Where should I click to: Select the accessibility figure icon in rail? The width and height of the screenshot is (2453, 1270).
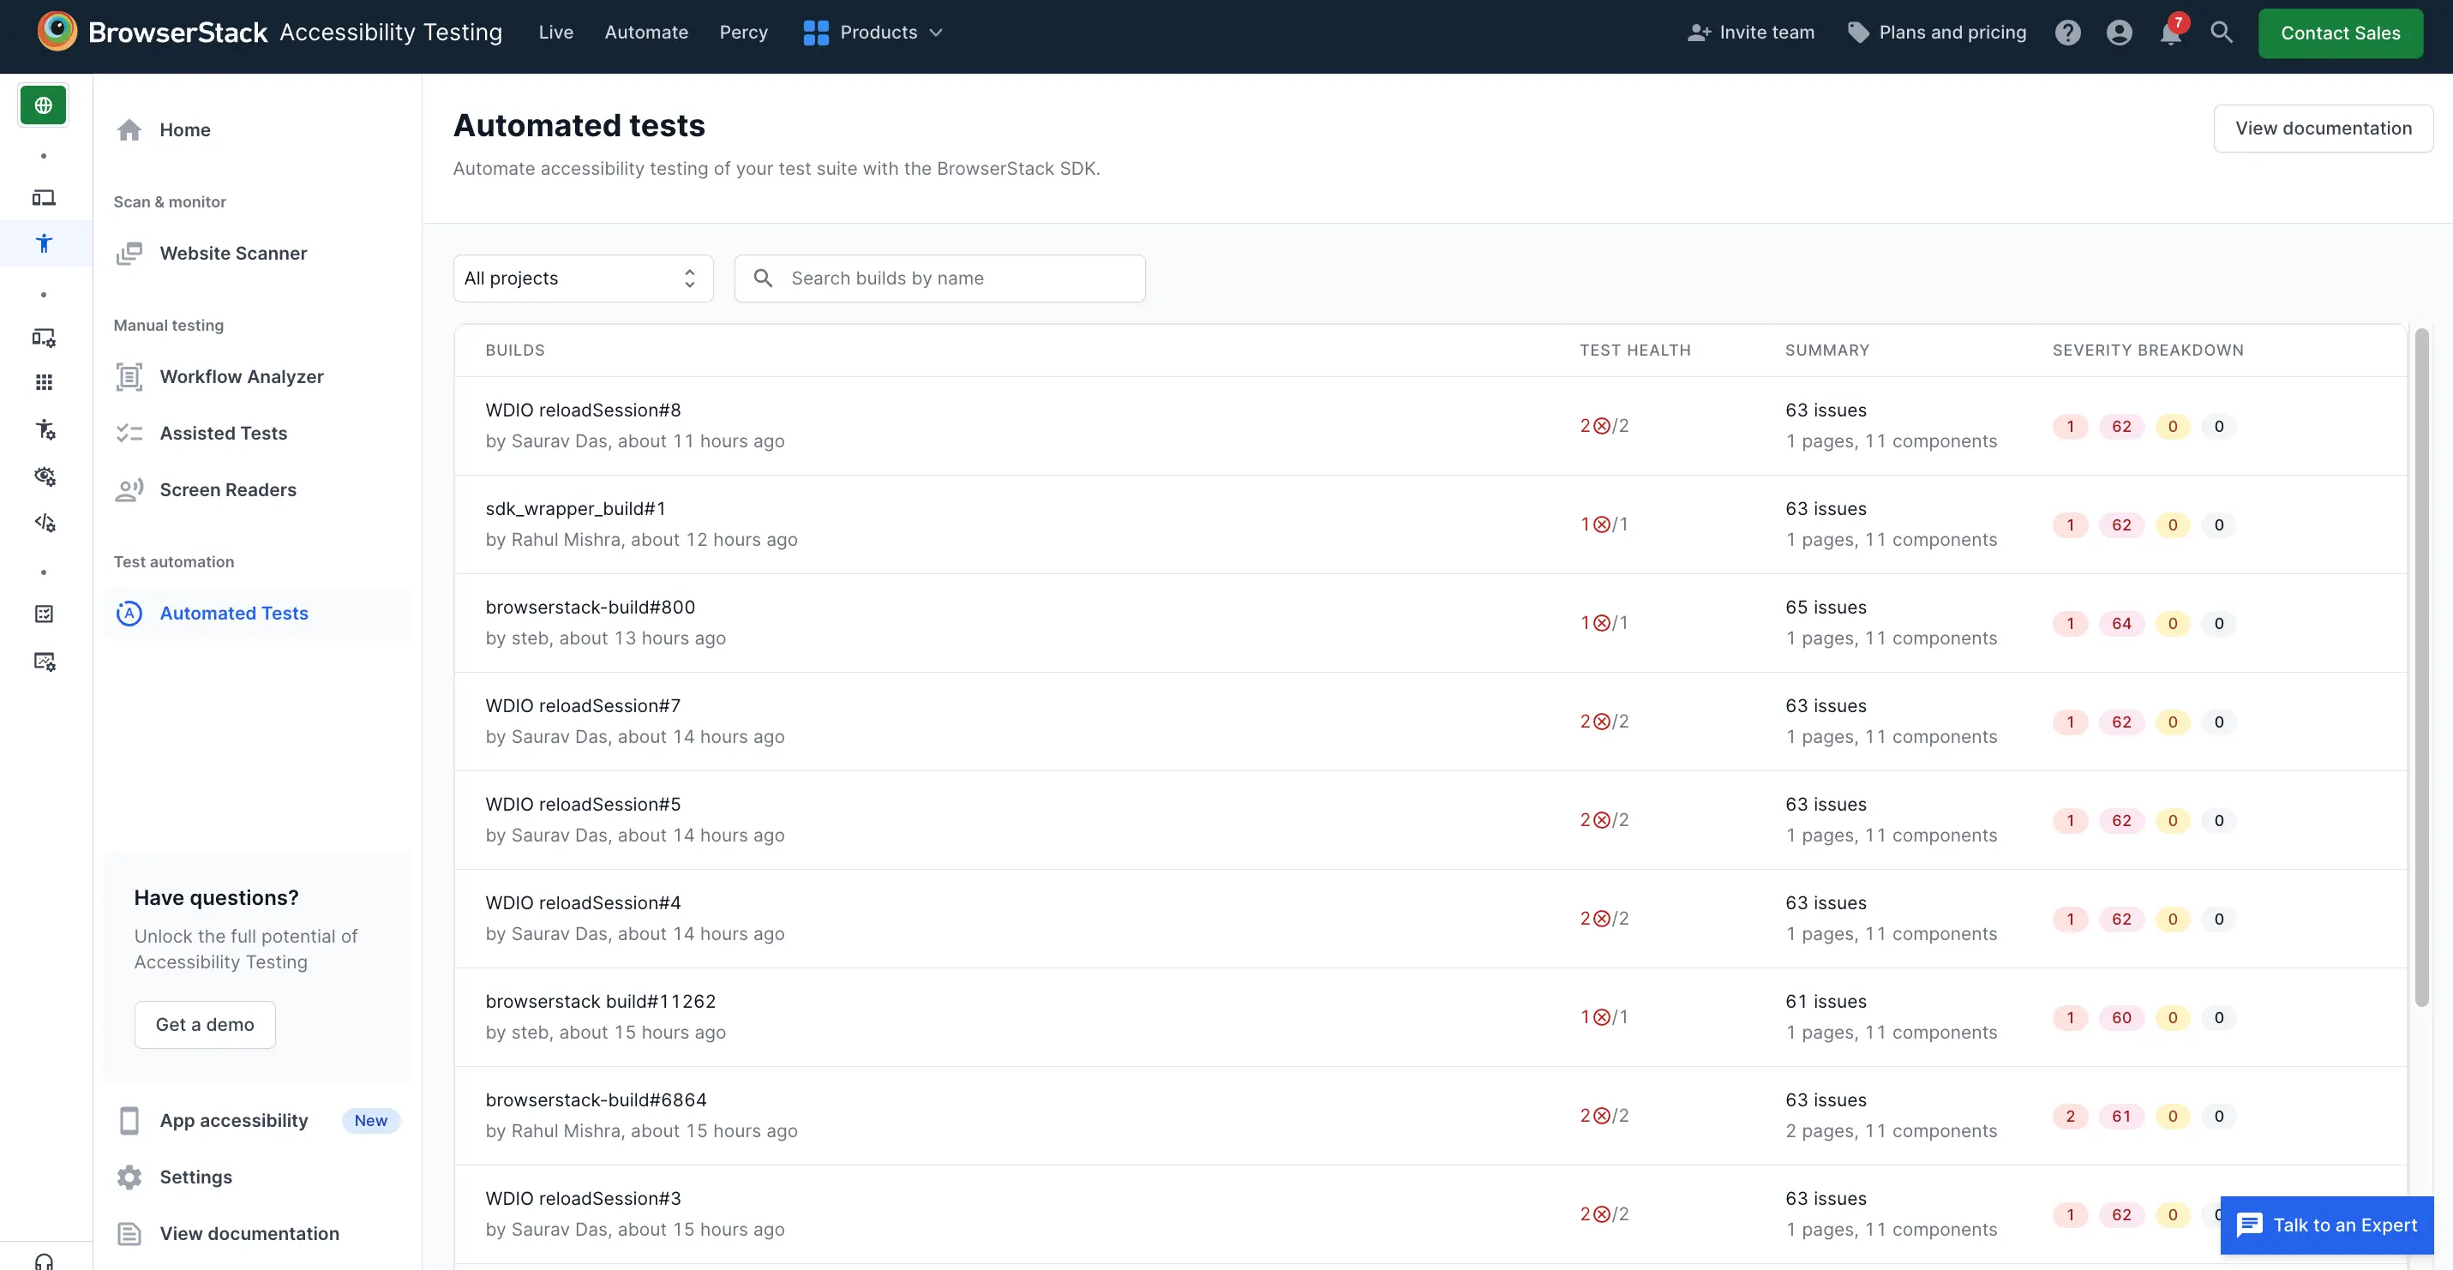tap(44, 243)
